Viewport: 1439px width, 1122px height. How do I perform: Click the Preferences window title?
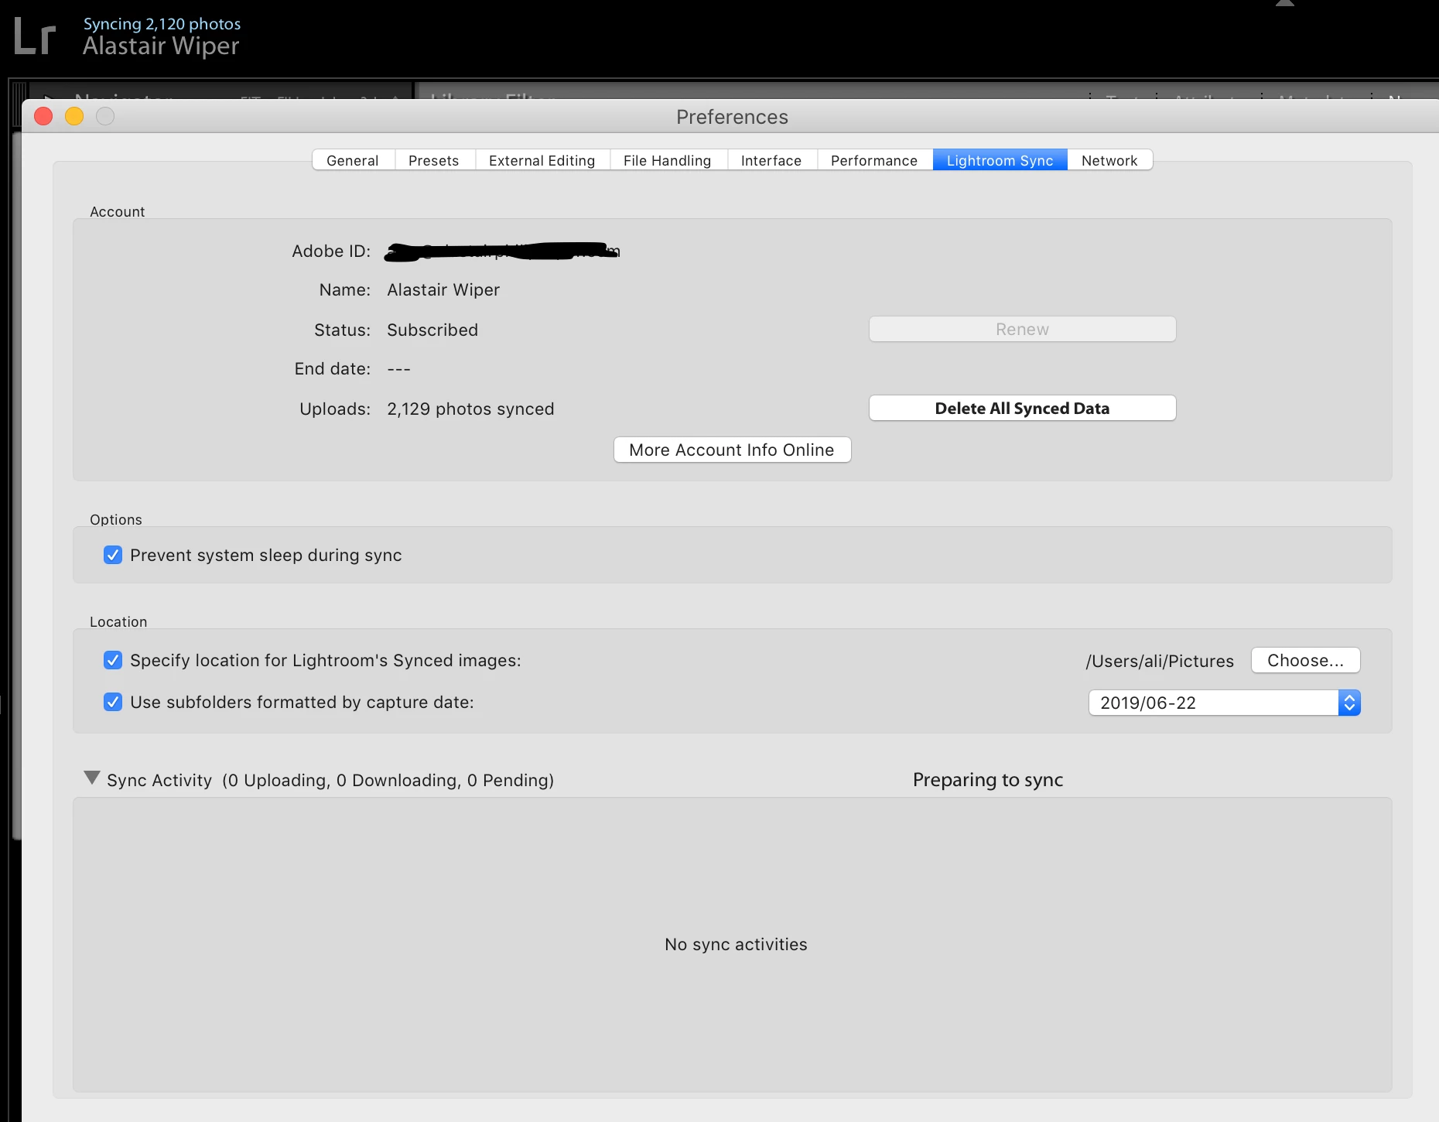pyautogui.click(x=732, y=117)
